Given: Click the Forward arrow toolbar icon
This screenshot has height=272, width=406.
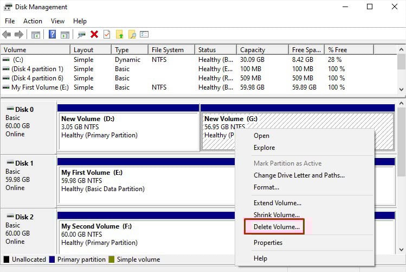Looking at the screenshot, I should [x=18, y=34].
